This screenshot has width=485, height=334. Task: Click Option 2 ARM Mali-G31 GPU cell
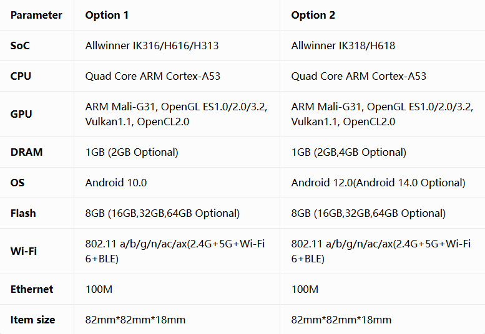point(382,114)
